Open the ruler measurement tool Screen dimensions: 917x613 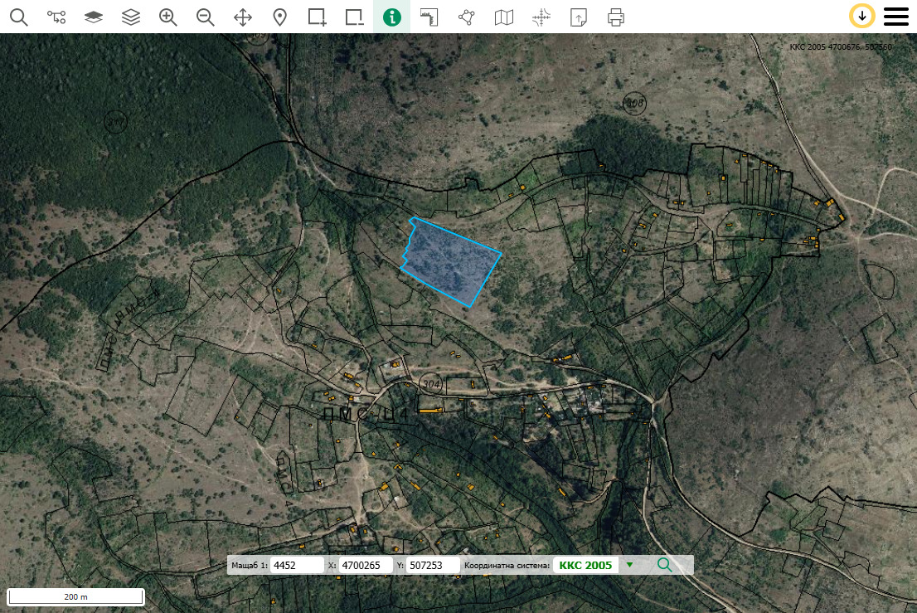(429, 17)
